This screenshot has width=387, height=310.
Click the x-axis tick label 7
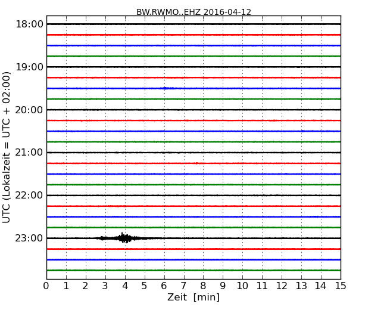click(183, 286)
